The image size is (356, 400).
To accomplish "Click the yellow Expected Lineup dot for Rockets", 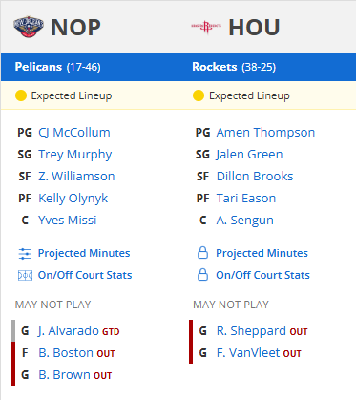I will [199, 95].
